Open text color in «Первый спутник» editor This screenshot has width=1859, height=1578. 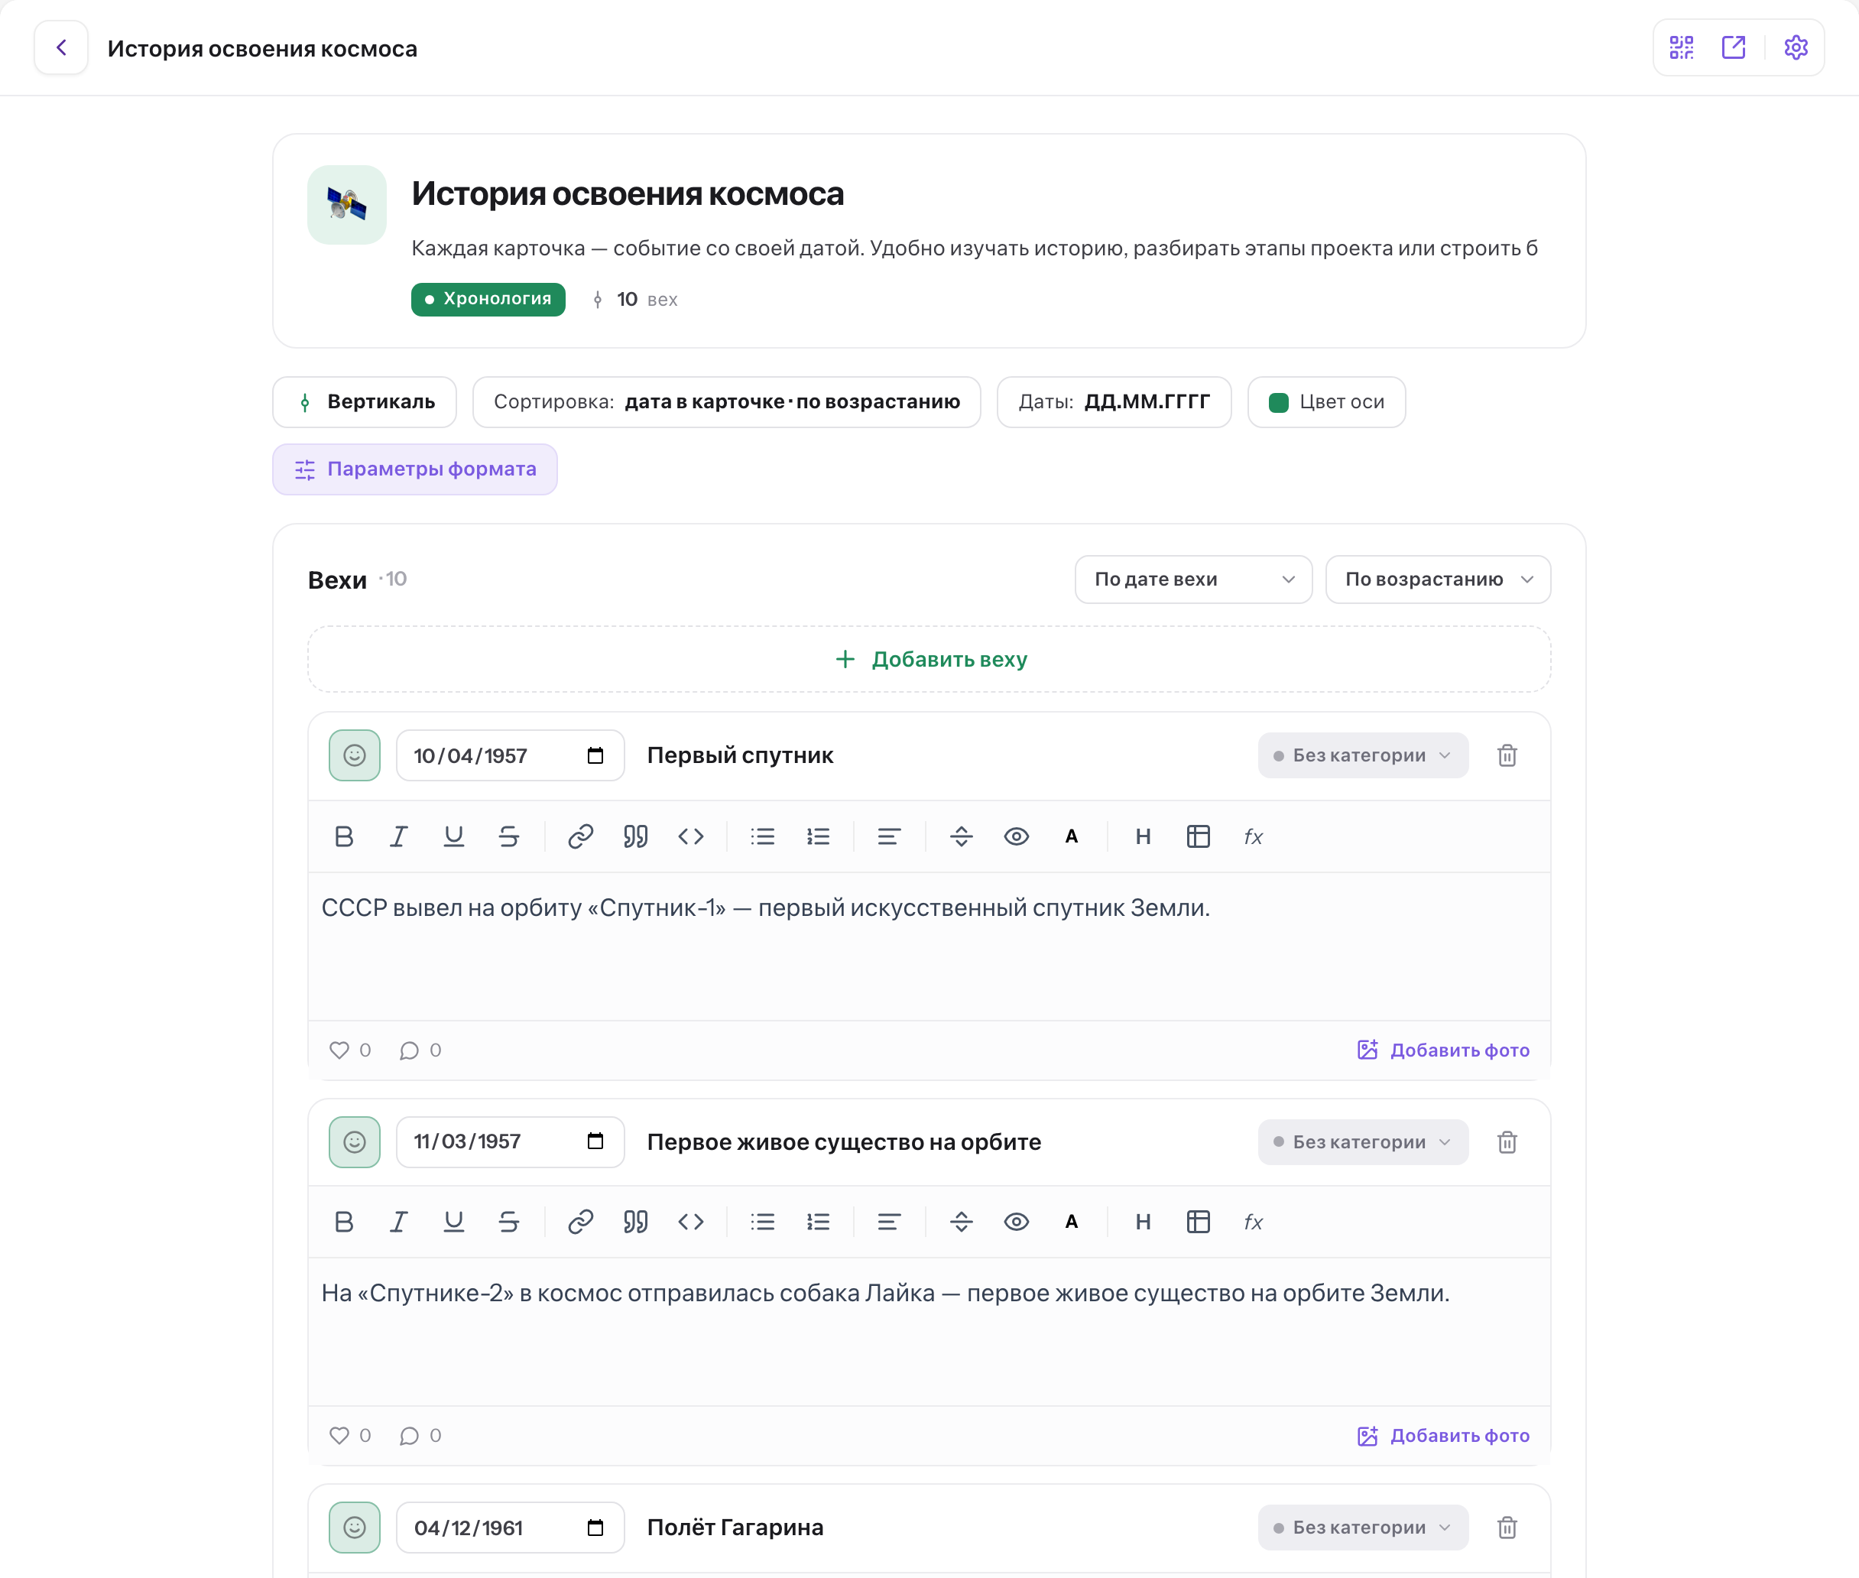(1071, 836)
